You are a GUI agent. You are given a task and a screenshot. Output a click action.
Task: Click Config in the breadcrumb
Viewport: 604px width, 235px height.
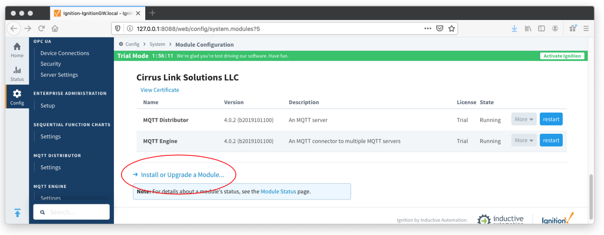point(132,44)
